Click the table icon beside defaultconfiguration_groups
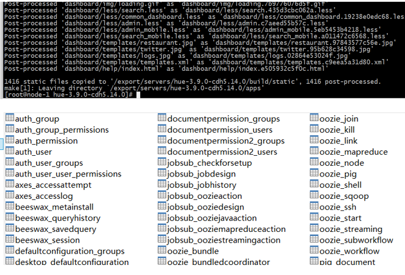The image size is (405, 275). click(x=10, y=250)
